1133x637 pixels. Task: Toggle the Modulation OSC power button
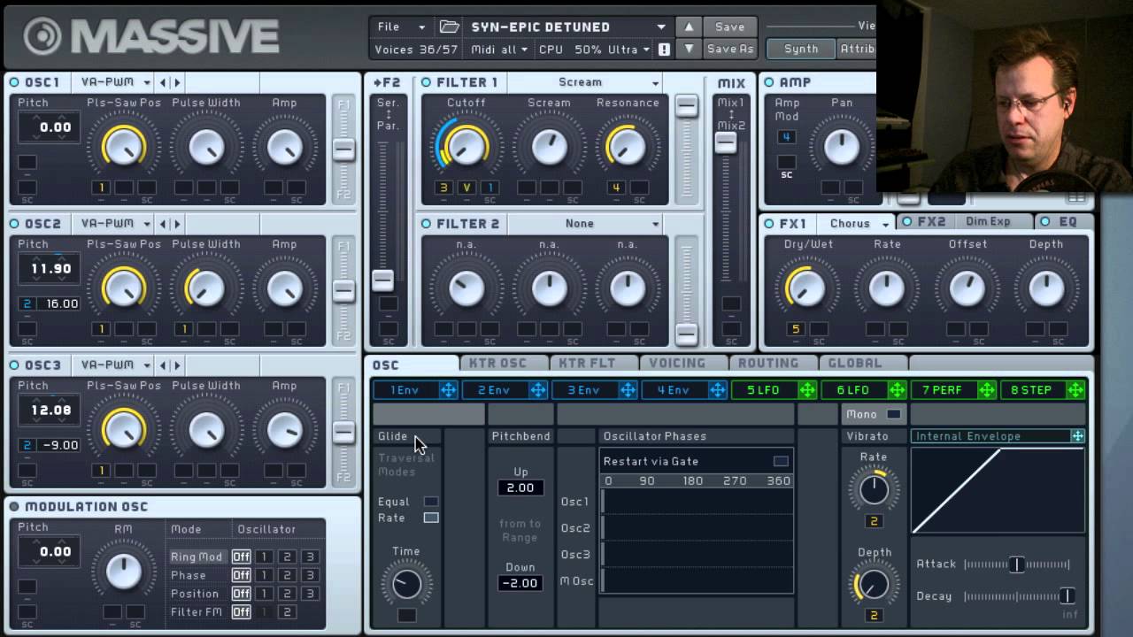click(14, 507)
